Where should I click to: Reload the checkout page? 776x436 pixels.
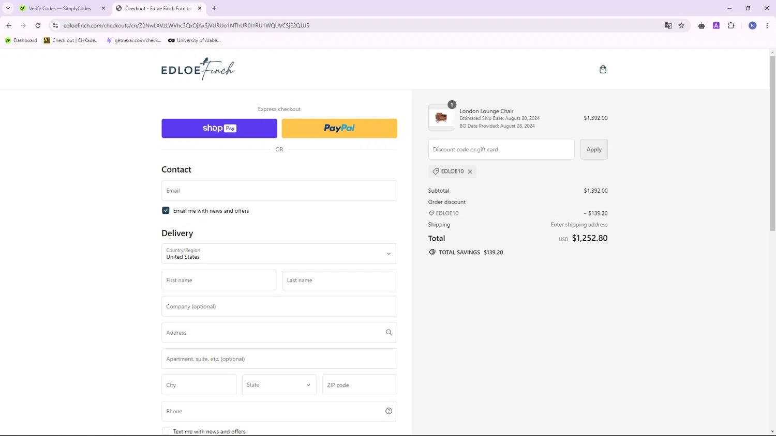(x=38, y=25)
